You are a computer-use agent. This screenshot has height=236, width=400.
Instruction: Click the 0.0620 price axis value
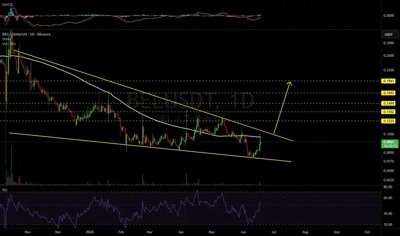pos(388,180)
